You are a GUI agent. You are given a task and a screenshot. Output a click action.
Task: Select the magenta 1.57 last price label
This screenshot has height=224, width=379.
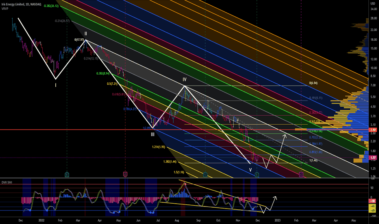tap(372, 158)
